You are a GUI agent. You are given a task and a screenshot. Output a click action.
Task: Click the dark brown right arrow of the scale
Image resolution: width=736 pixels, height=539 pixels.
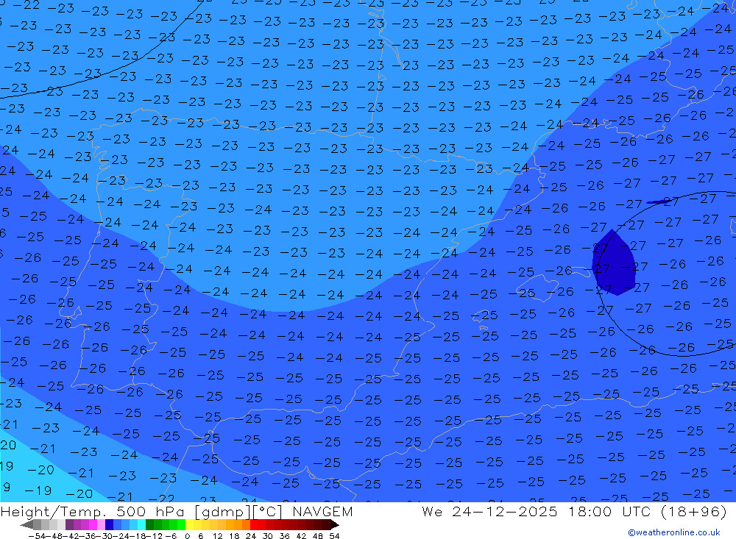tap(335, 525)
